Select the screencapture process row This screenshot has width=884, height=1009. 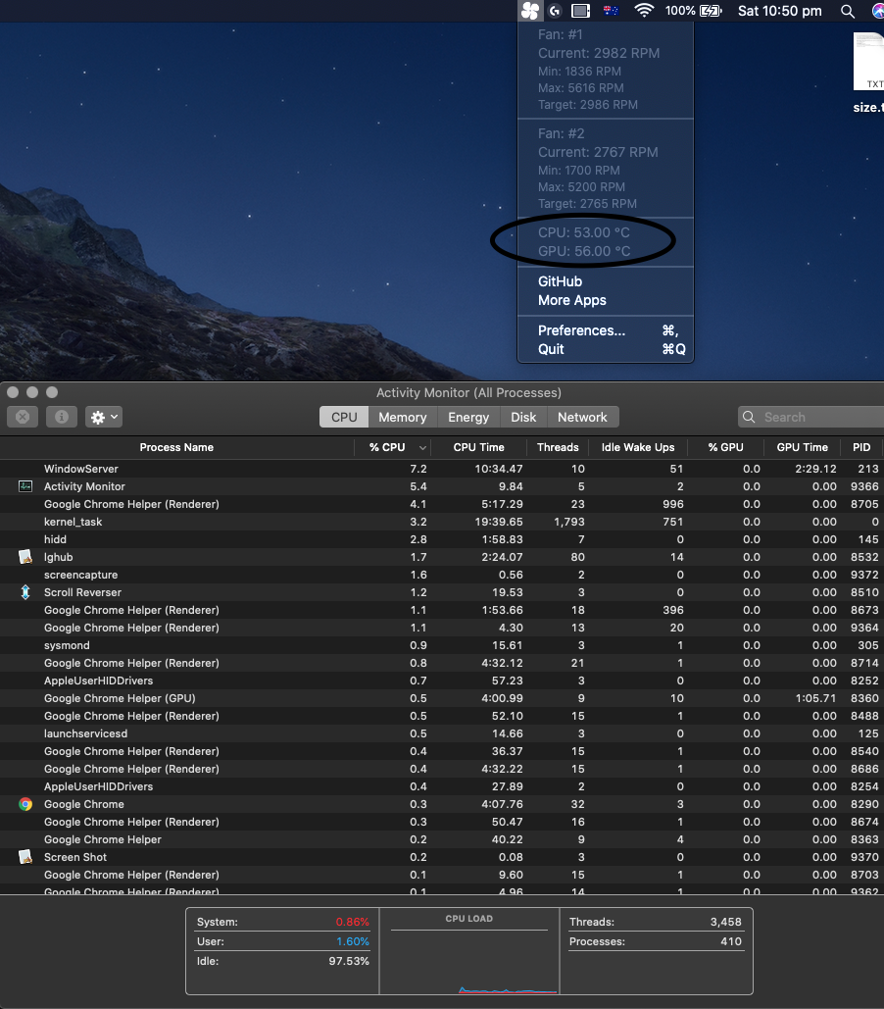tap(442, 575)
